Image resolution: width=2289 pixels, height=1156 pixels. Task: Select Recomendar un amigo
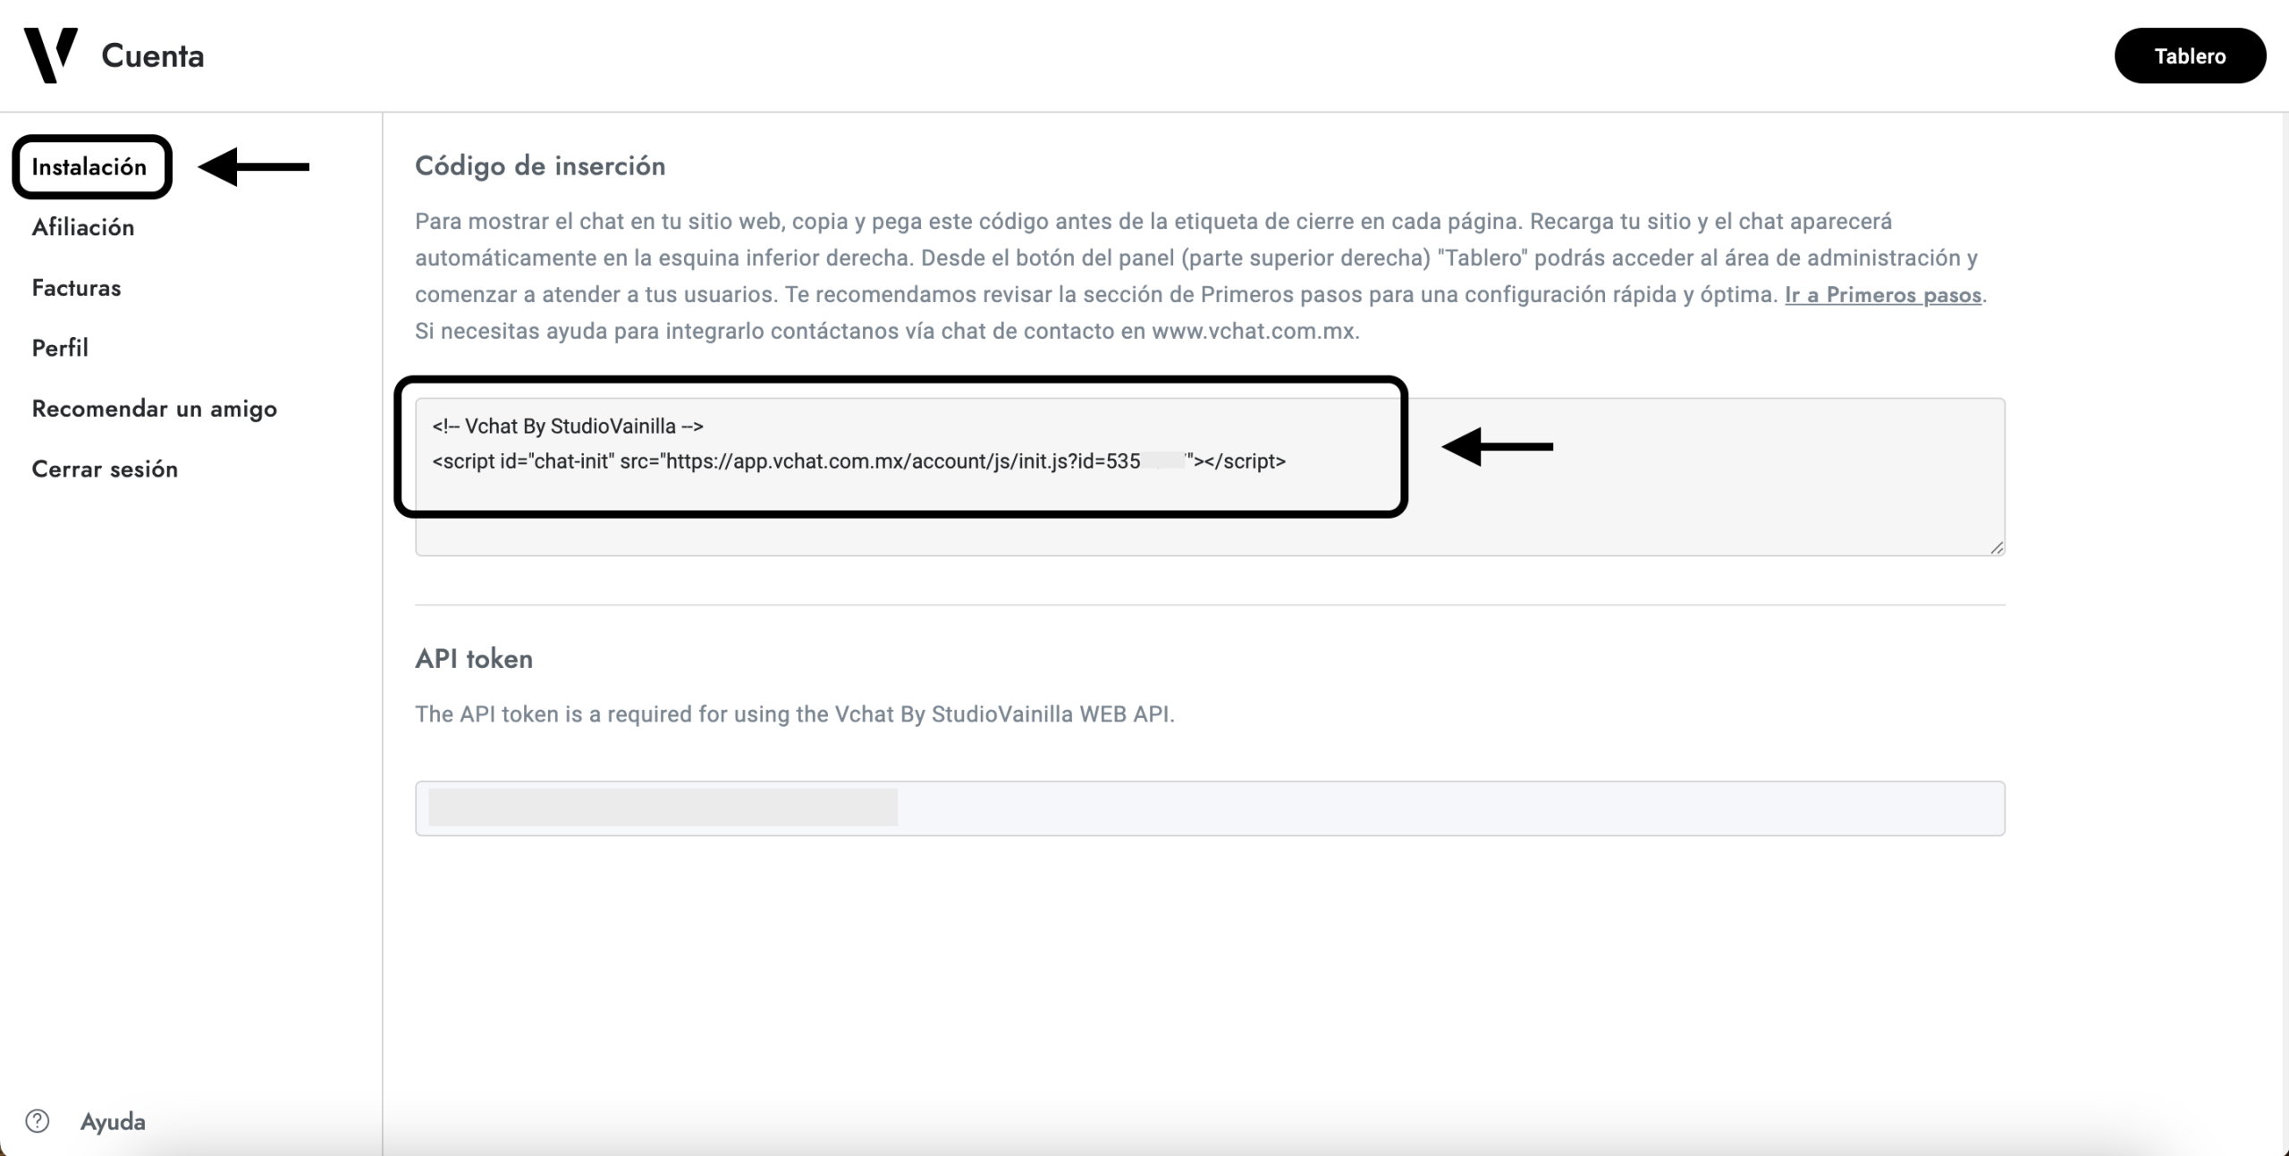pyautogui.click(x=155, y=409)
